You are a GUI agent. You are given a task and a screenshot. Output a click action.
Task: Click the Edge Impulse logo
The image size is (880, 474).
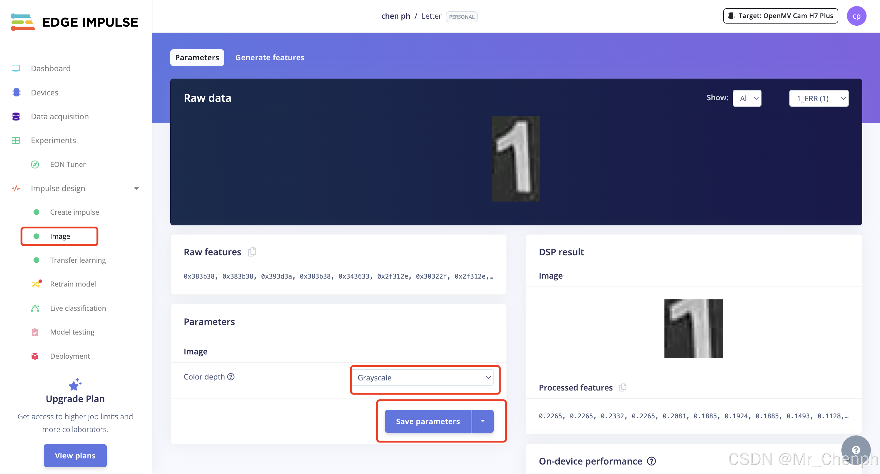click(74, 22)
